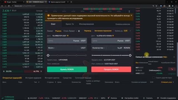Screen dimensions: 178x100
Task: Click the midpoint node of sell slider
Action: coord(111,55)
